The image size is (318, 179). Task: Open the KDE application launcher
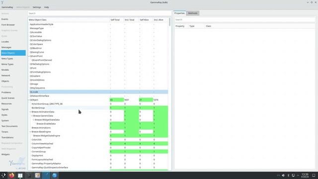3,176
